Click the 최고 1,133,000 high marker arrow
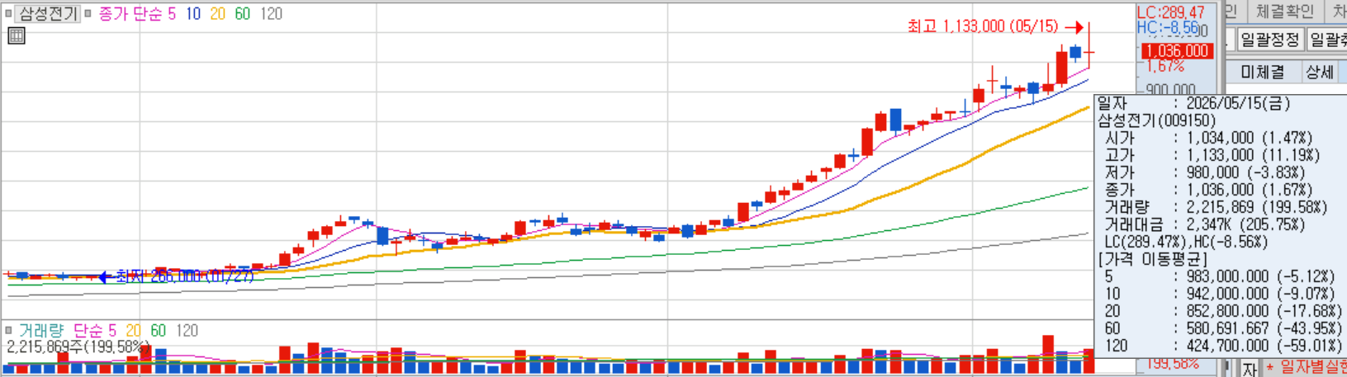Image resolution: width=1347 pixels, height=377 pixels. tap(1074, 27)
